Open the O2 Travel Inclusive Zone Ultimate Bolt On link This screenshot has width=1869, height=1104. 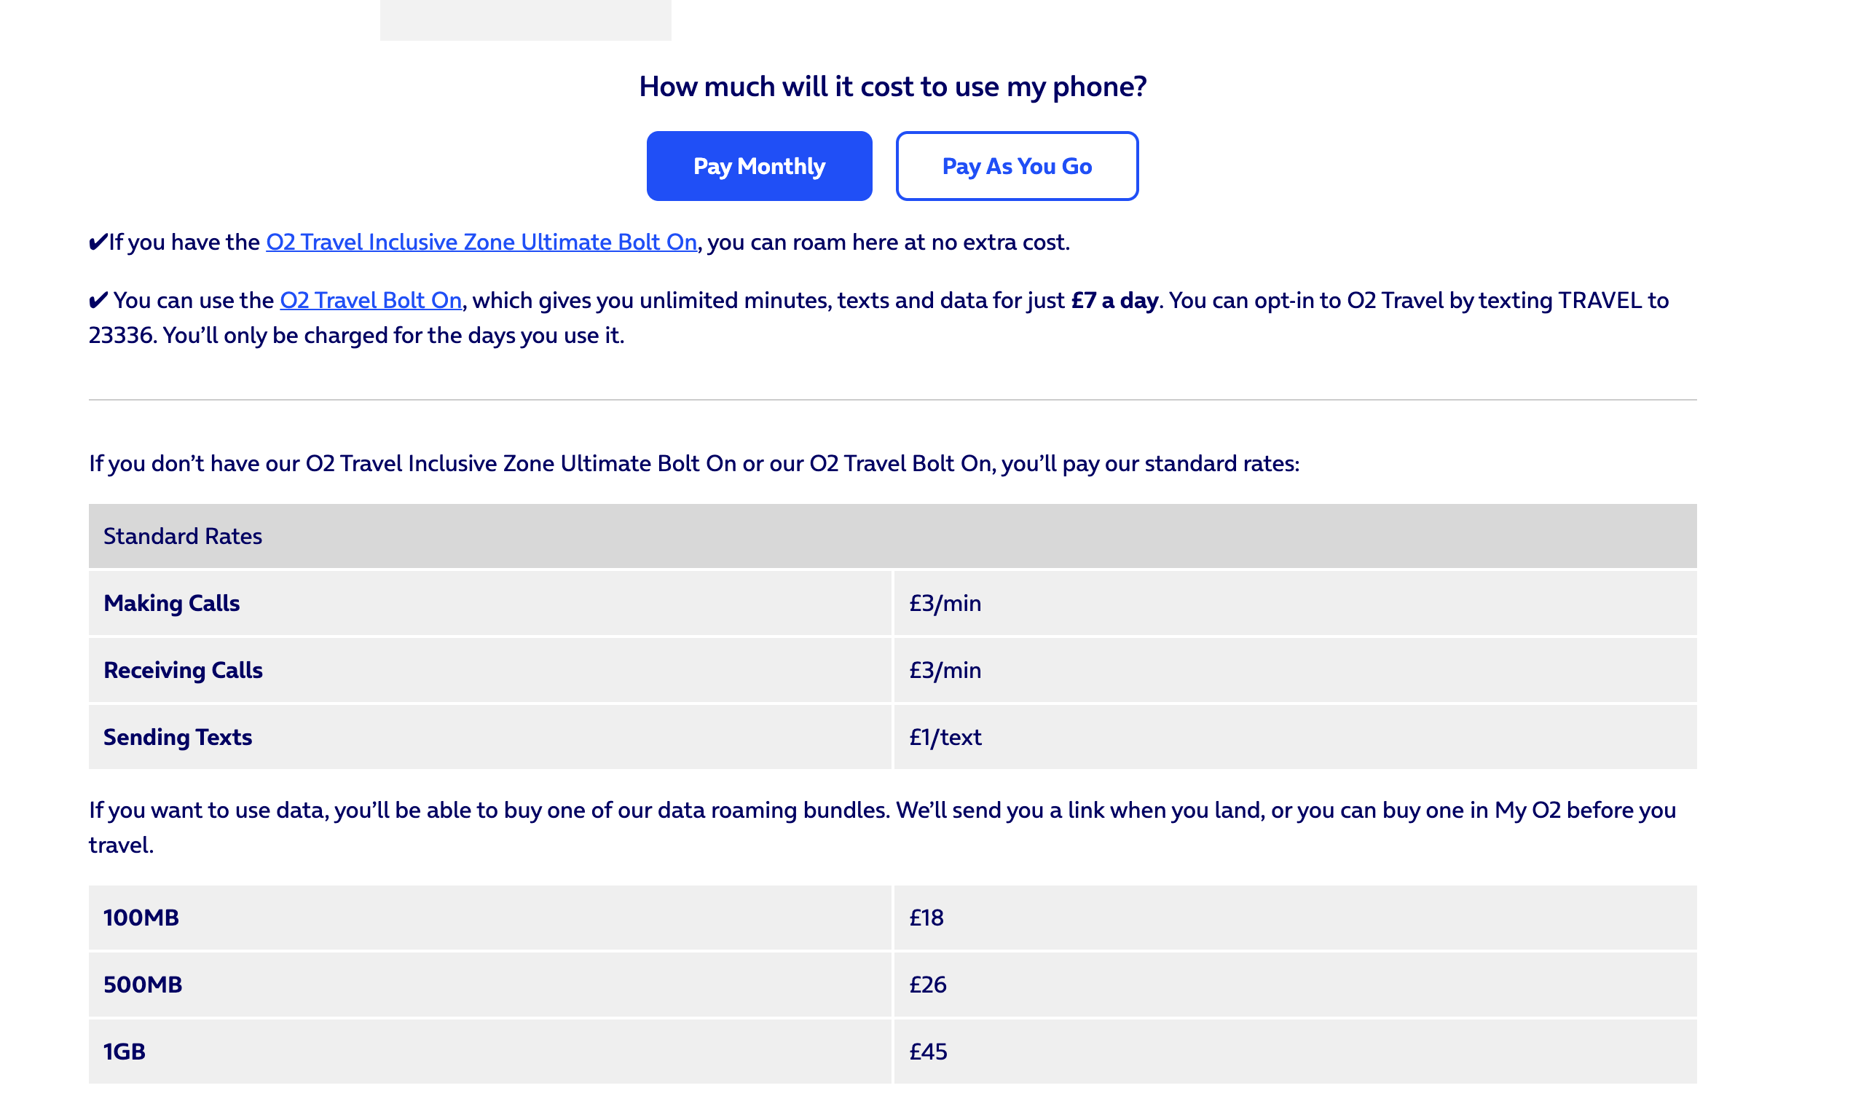482,241
